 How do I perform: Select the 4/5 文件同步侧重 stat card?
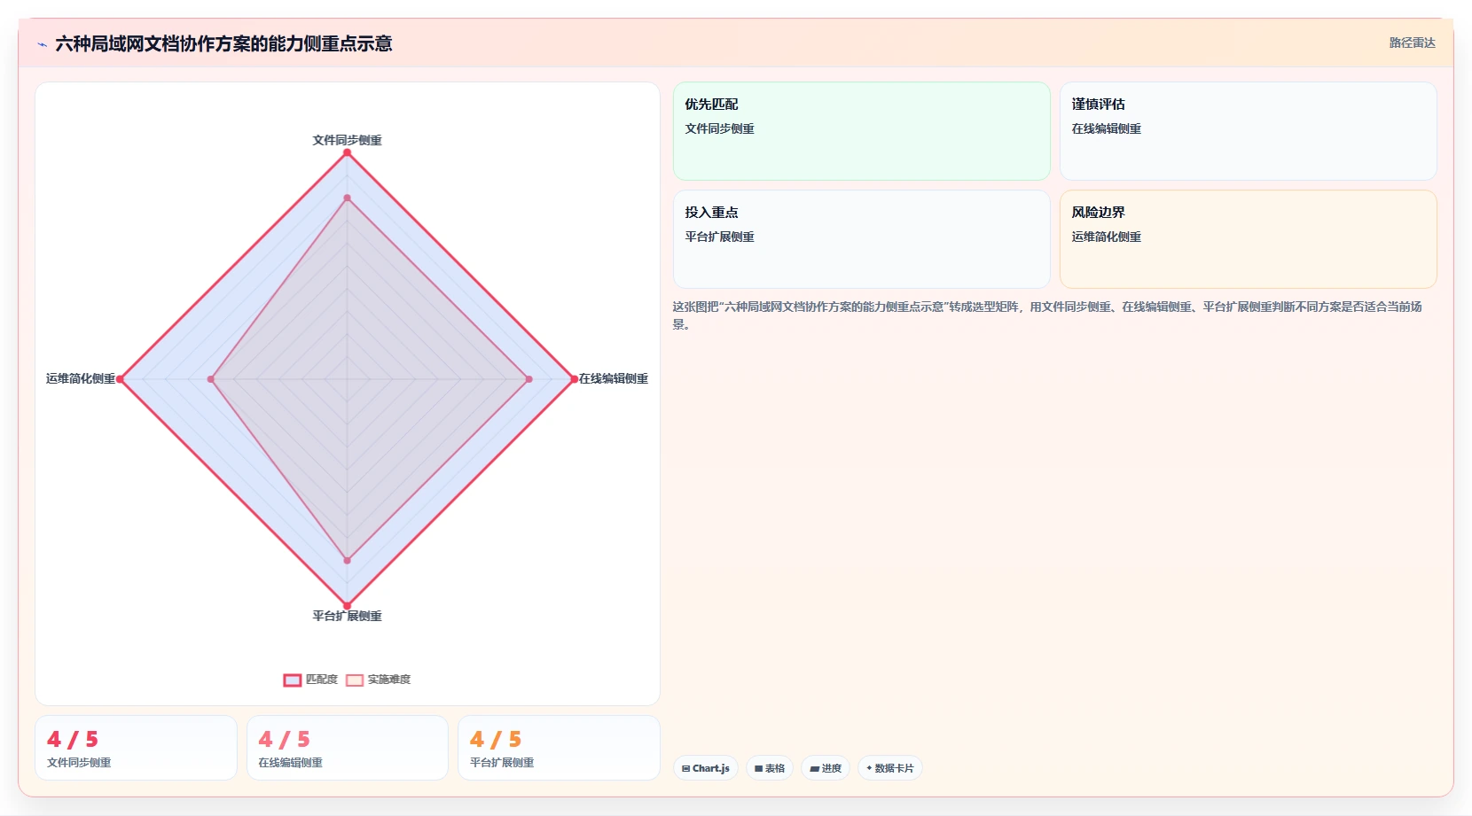click(x=136, y=748)
